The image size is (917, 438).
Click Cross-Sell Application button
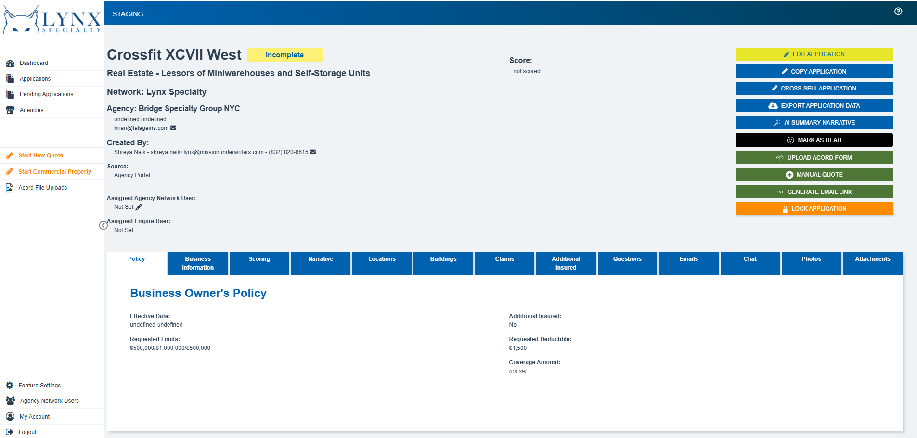coord(814,89)
